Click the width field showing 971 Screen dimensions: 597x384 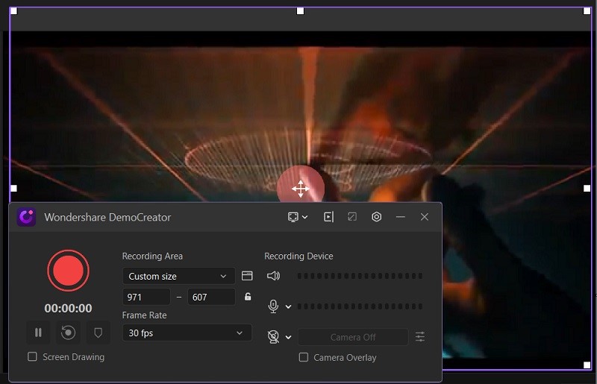pos(146,297)
